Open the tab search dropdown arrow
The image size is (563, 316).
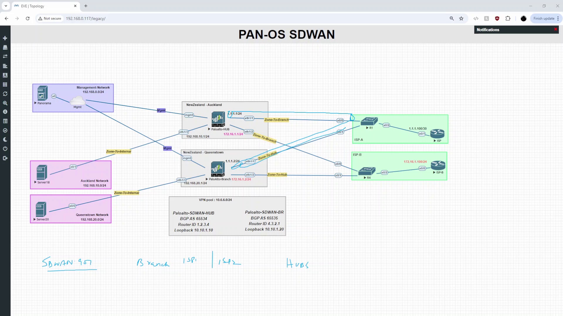click(x=6, y=6)
